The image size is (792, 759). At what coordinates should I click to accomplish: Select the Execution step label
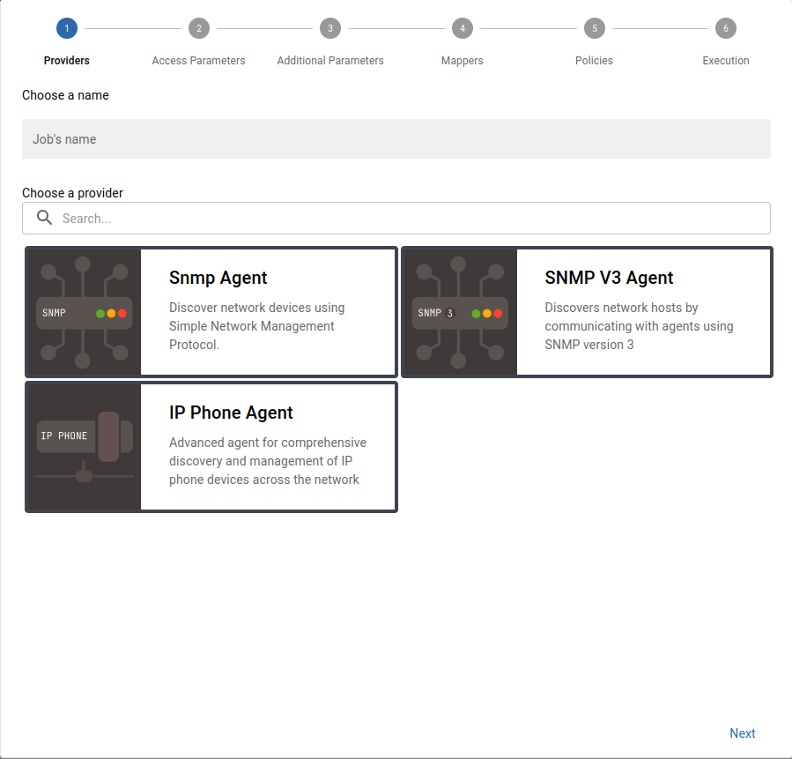pyautogui.click(x=726, y=61)
